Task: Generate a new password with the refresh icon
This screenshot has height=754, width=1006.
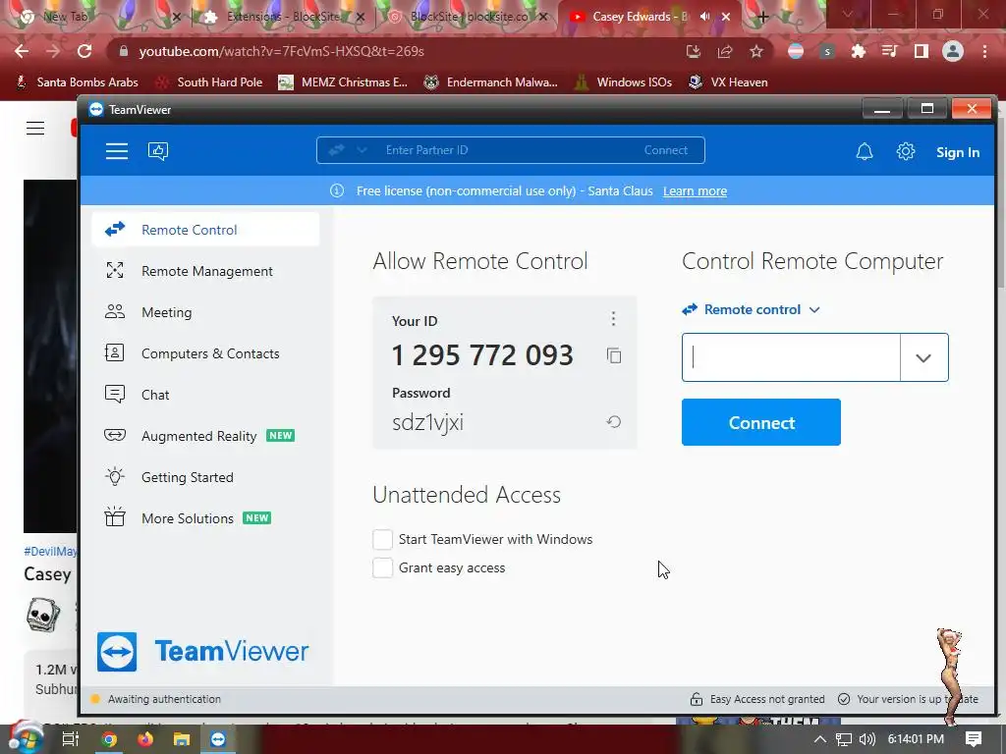Action: (614, 422)
